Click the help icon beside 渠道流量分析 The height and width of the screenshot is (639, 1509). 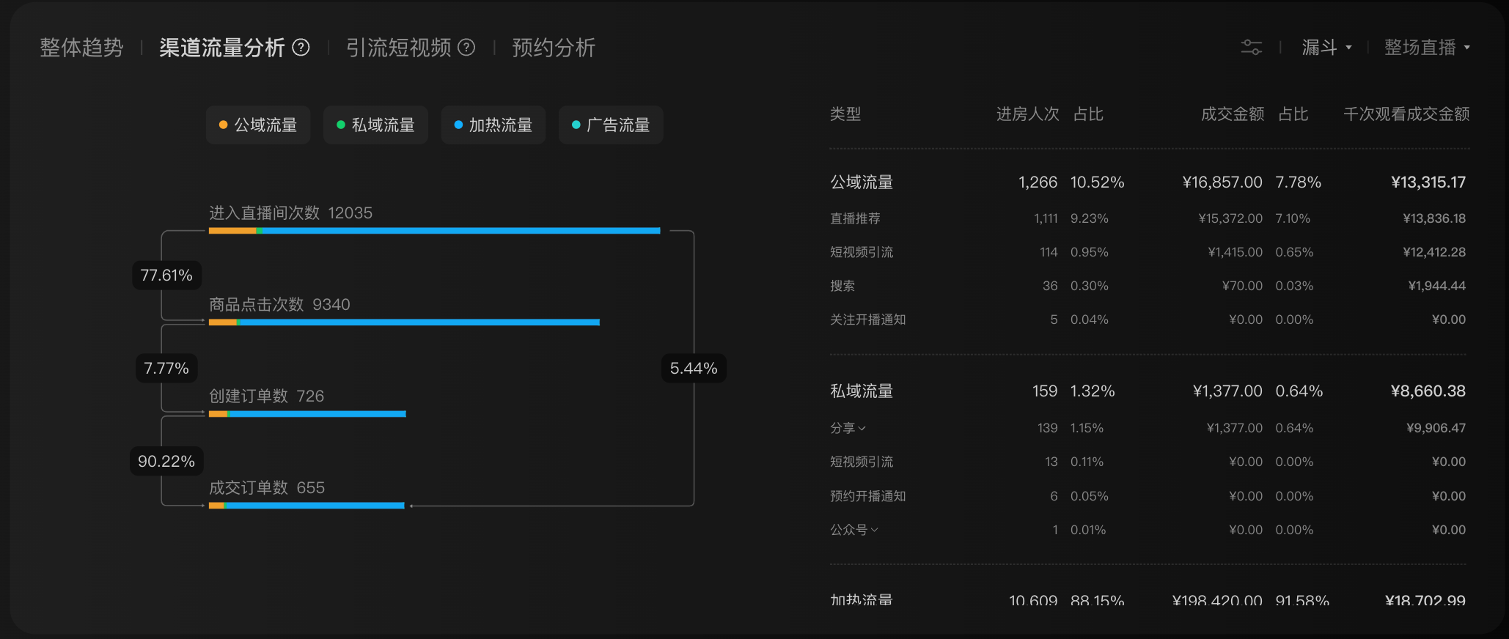tap(301, 48)
